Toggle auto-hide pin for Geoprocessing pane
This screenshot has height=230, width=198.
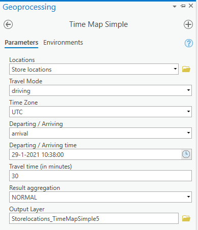pyautogui.click(x=183, y=6)
